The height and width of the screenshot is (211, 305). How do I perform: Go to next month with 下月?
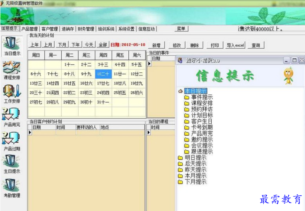(x=62, y=45)
